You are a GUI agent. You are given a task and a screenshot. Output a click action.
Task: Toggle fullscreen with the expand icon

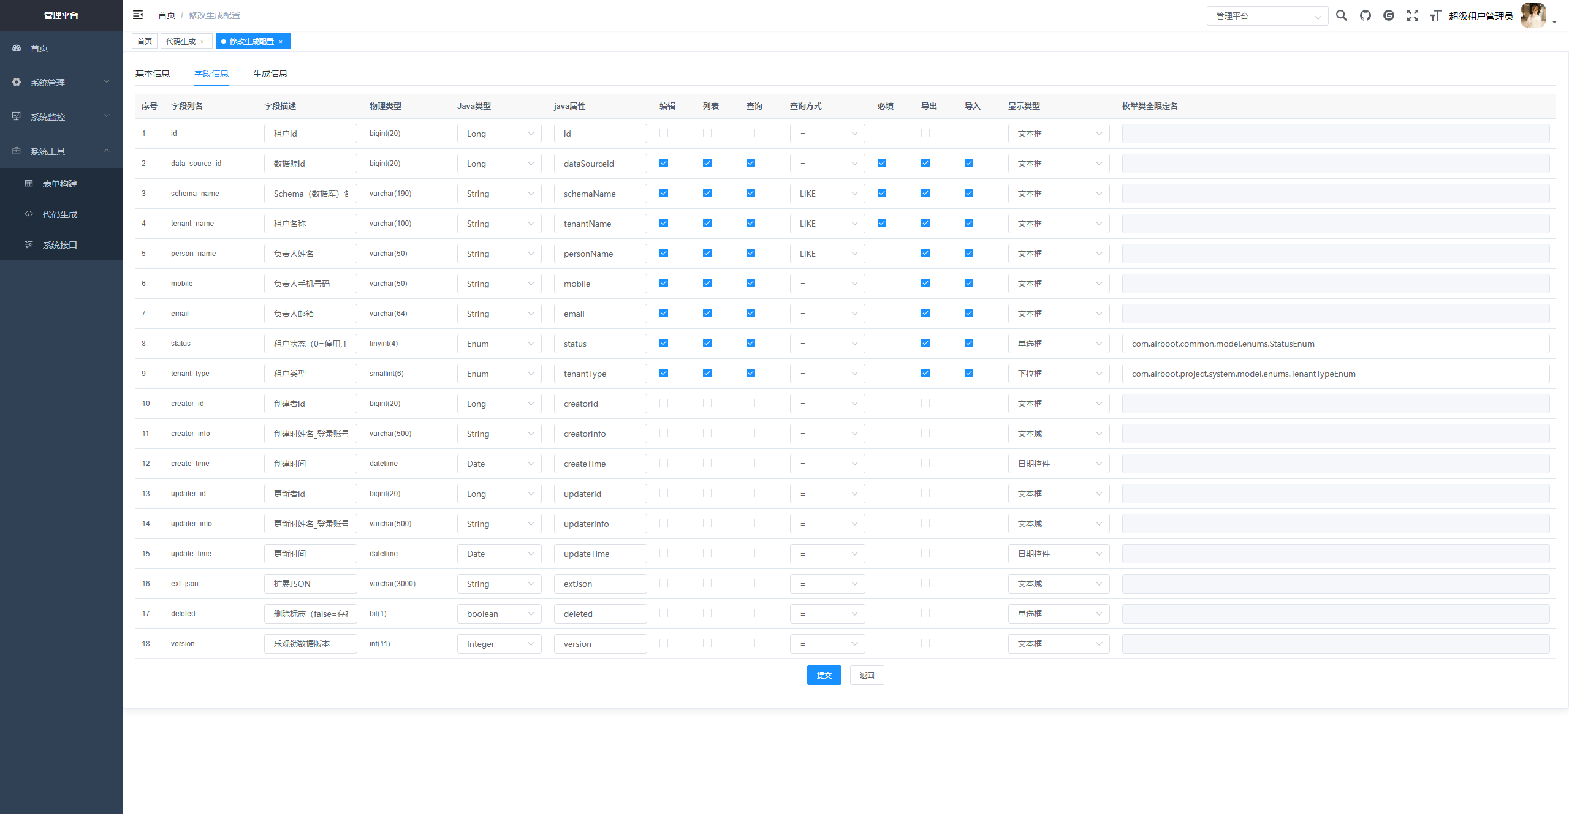[x=1413, y=15]
